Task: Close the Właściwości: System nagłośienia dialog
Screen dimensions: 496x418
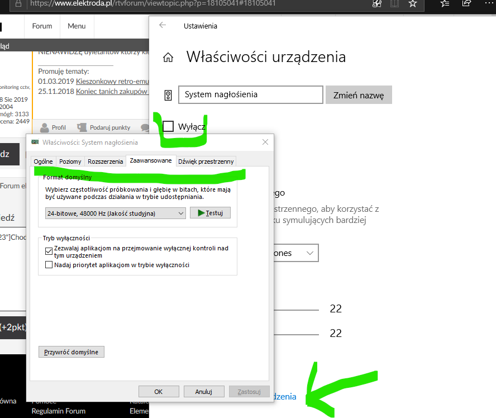Action: tap(265, 142)
